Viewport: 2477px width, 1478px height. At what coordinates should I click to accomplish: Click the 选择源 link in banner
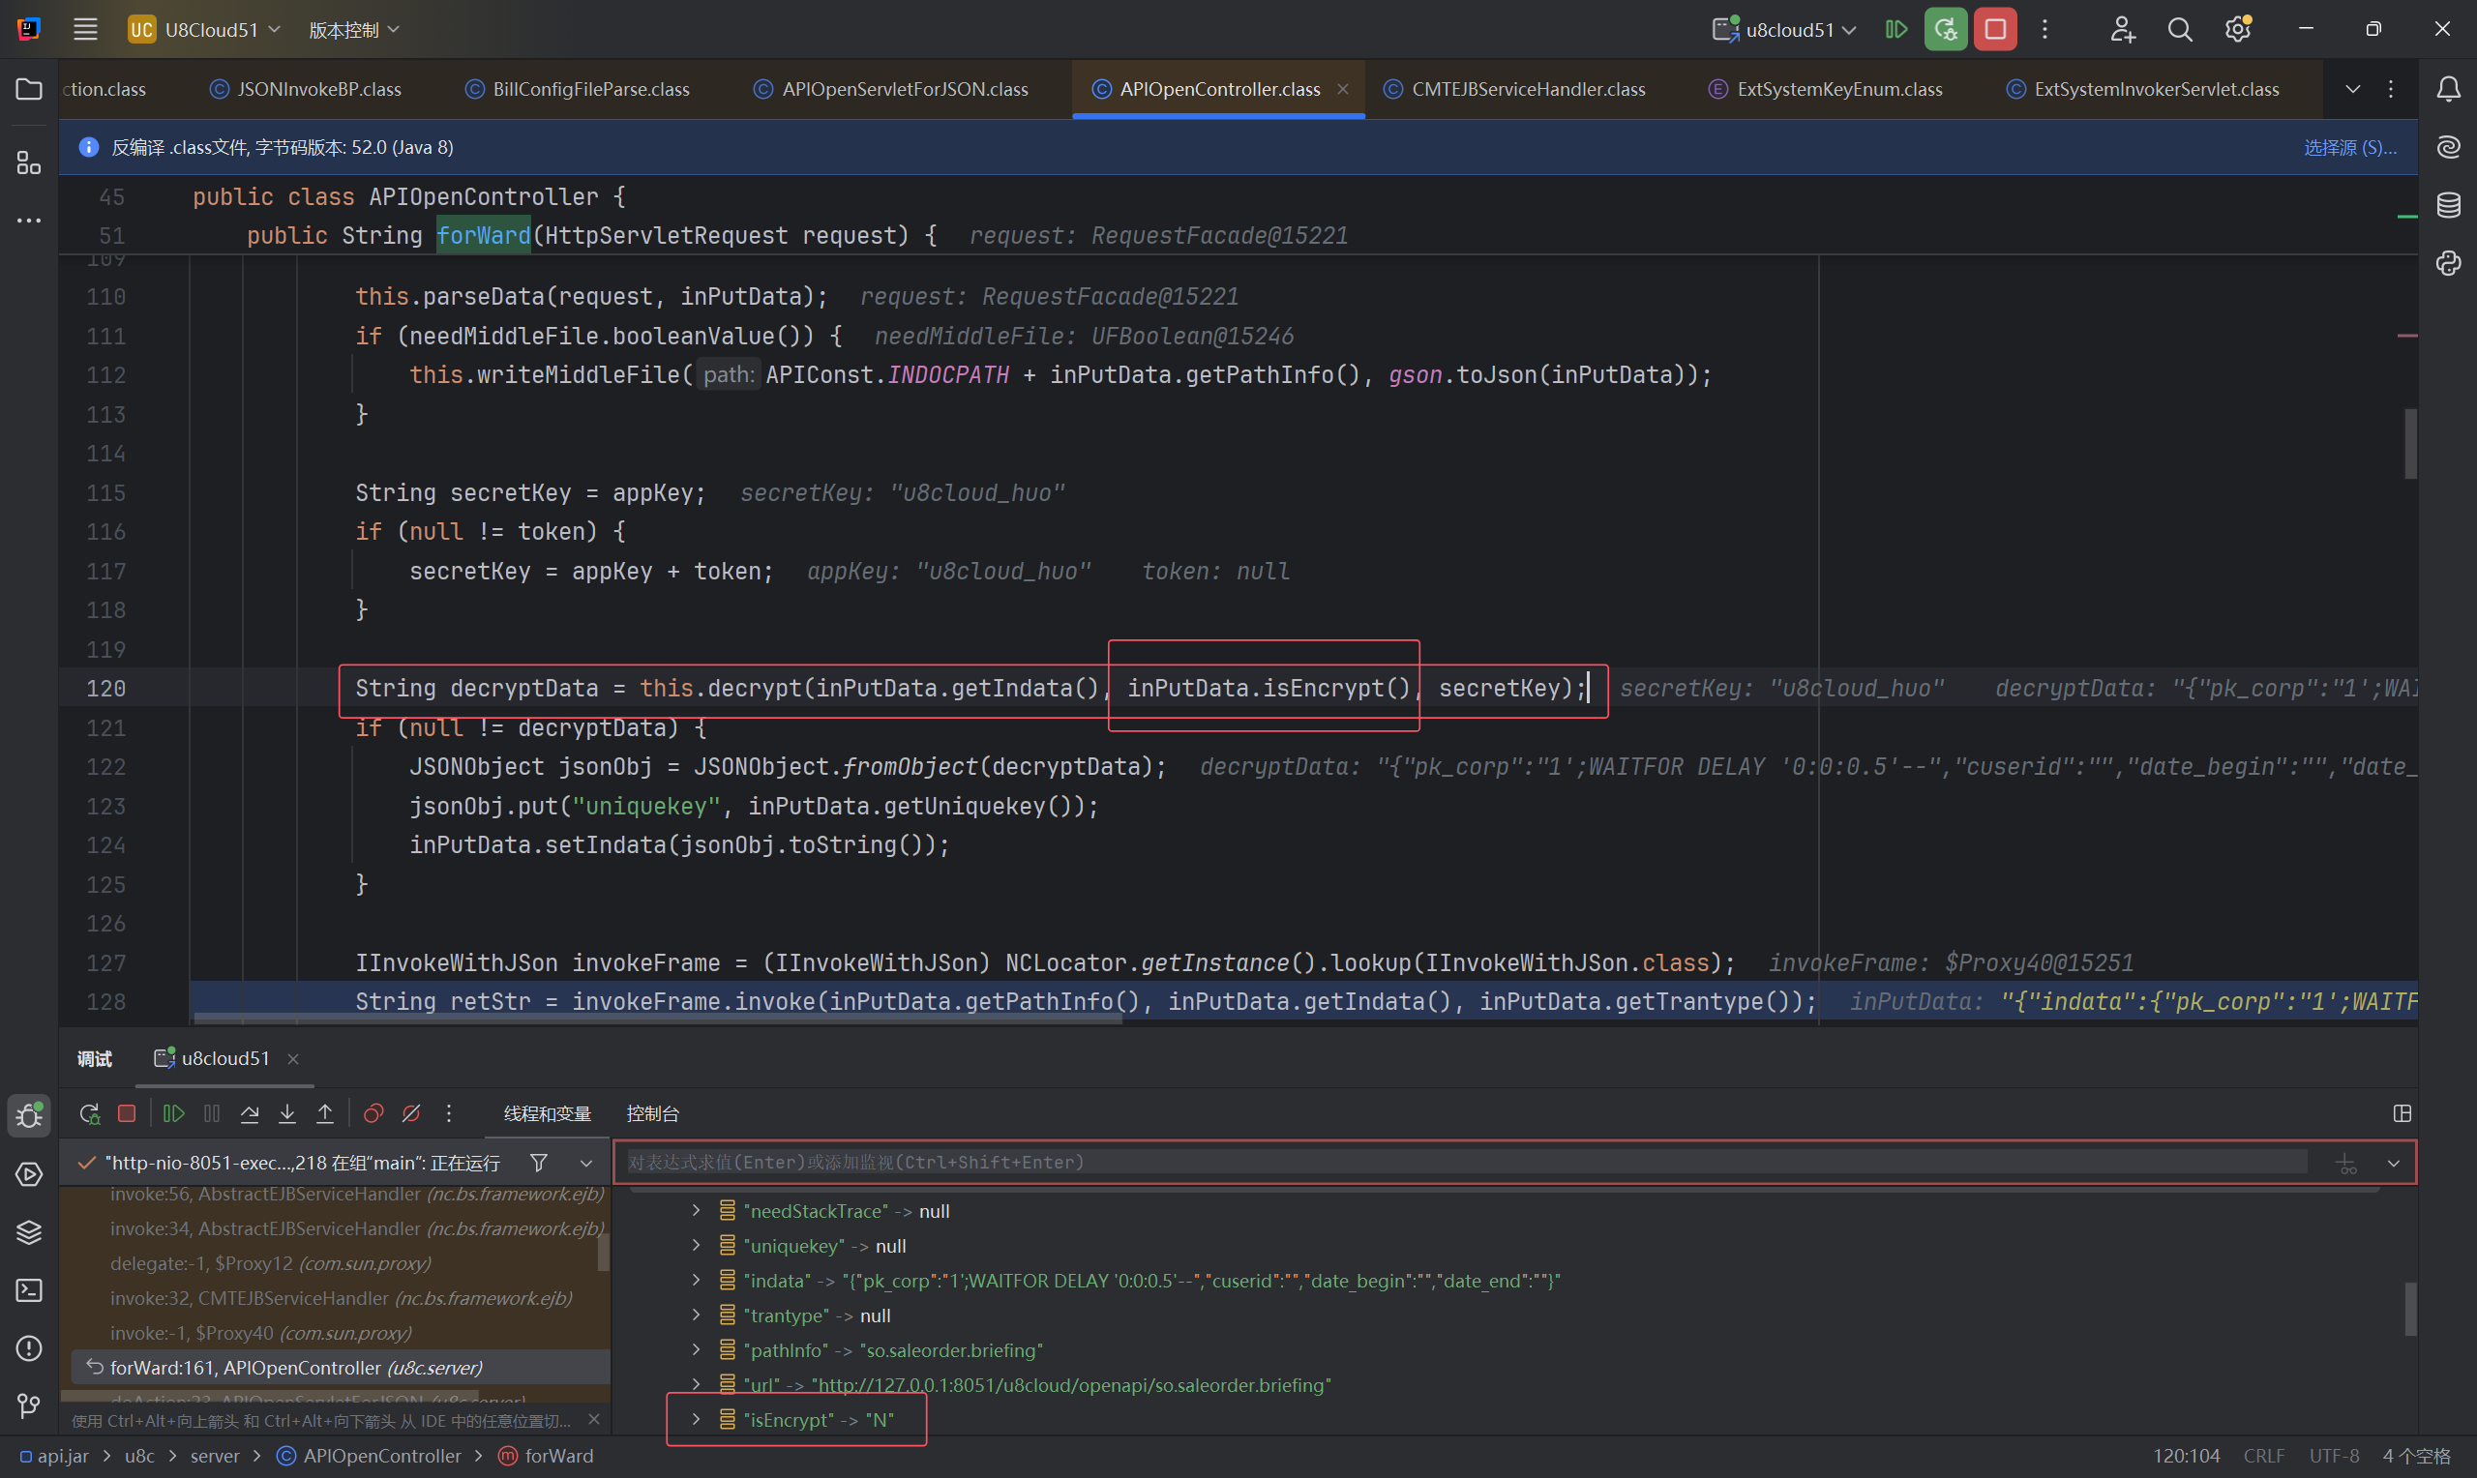[2349, 147]
